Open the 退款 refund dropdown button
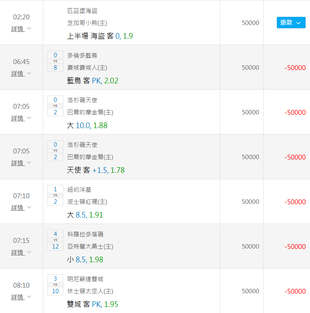The width and height of the screenshot is (310, 313). click(x=291, y=23)
